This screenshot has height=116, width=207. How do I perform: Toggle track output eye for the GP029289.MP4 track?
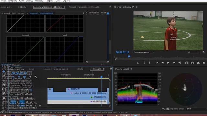point(31,98)
